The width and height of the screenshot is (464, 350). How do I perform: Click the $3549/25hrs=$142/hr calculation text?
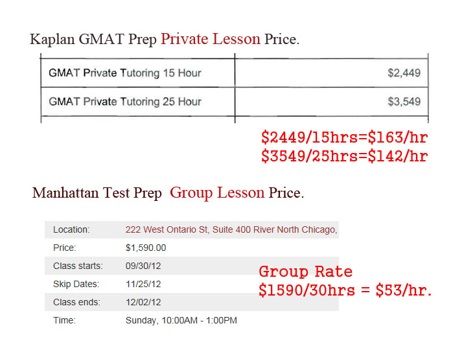[344, 156]
